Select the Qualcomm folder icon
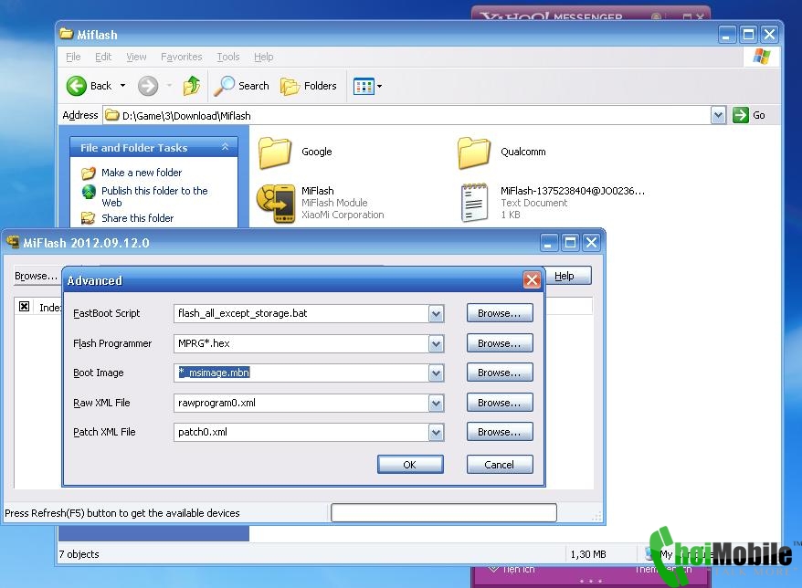 pos(474,152)
